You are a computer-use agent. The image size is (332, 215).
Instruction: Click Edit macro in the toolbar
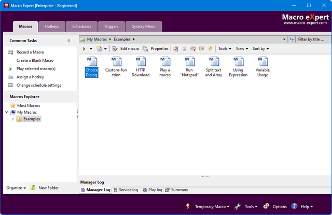click(x=126, y=49)
